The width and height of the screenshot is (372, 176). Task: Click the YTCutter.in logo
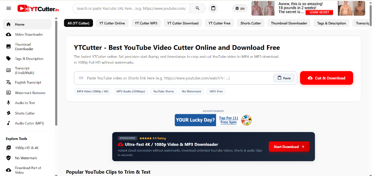pyautogui.click(x=38, y=9)
